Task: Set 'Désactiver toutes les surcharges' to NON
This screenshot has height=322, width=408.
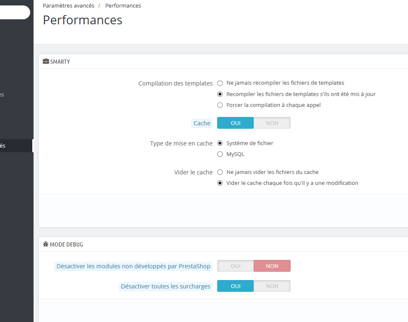Action: click(x=272, y=286)
